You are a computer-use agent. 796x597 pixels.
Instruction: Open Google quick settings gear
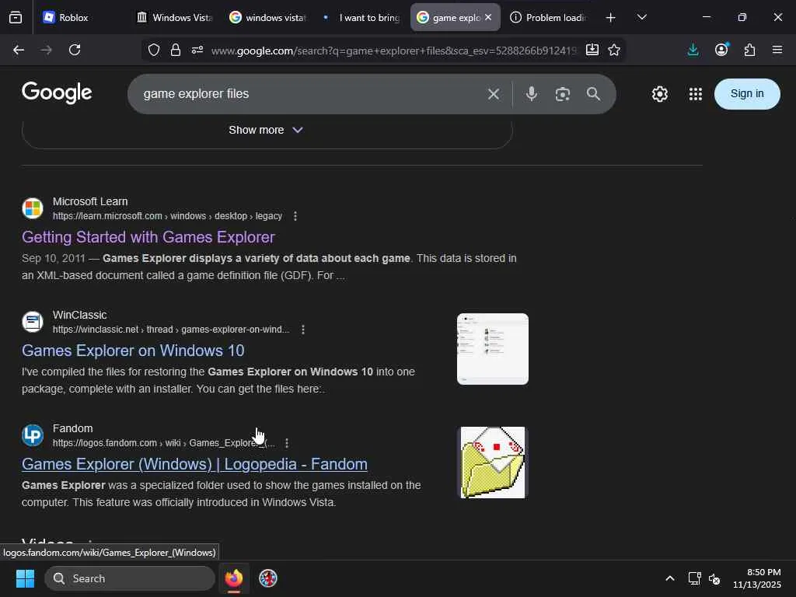659,94
